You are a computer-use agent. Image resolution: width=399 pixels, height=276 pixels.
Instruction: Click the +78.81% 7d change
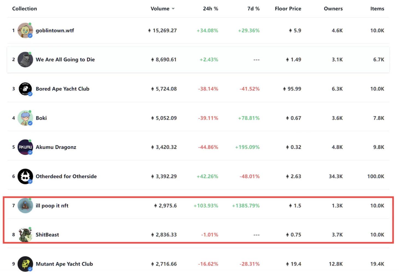click(x=249, y=118)
